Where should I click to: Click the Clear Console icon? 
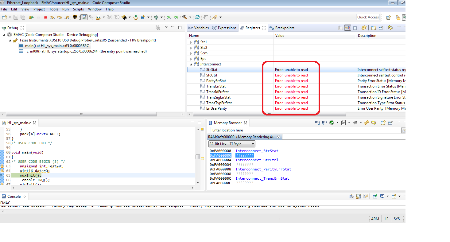[x=351, y=196]
